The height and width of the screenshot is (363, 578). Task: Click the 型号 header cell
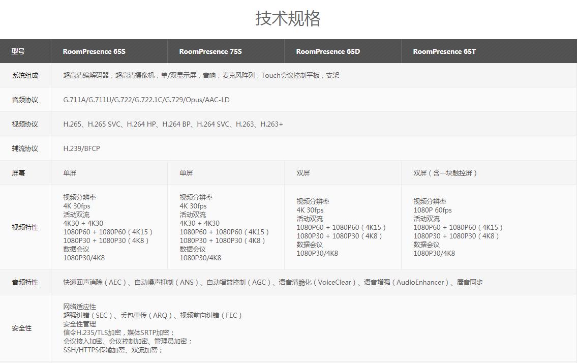click(18, 51)
